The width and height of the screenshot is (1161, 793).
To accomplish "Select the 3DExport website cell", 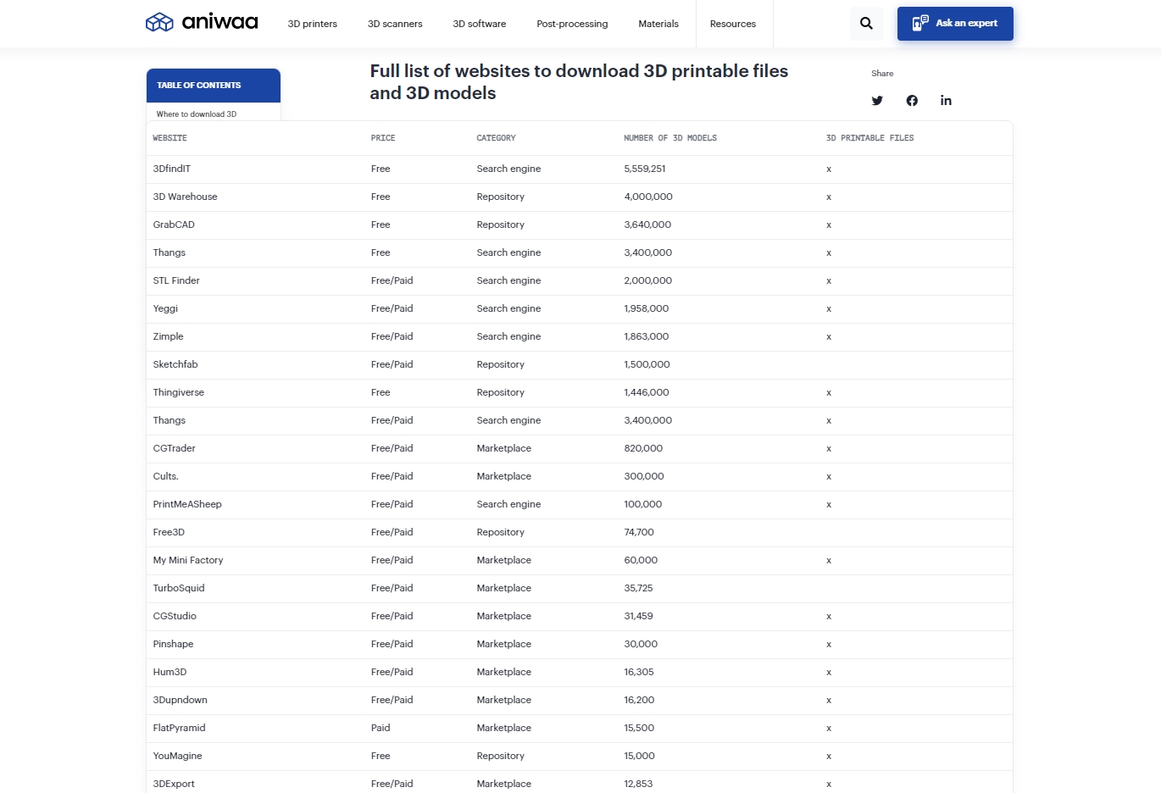I will (x=174, y=784).
